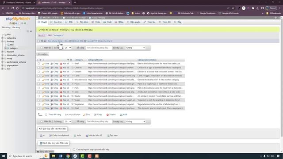283x159 pixels.
Task: Tick the checkbox for the Miscellaneous row
Action: point(38,80)
